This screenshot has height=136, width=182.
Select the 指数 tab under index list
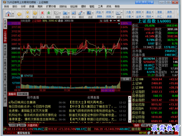coord(137,125)
